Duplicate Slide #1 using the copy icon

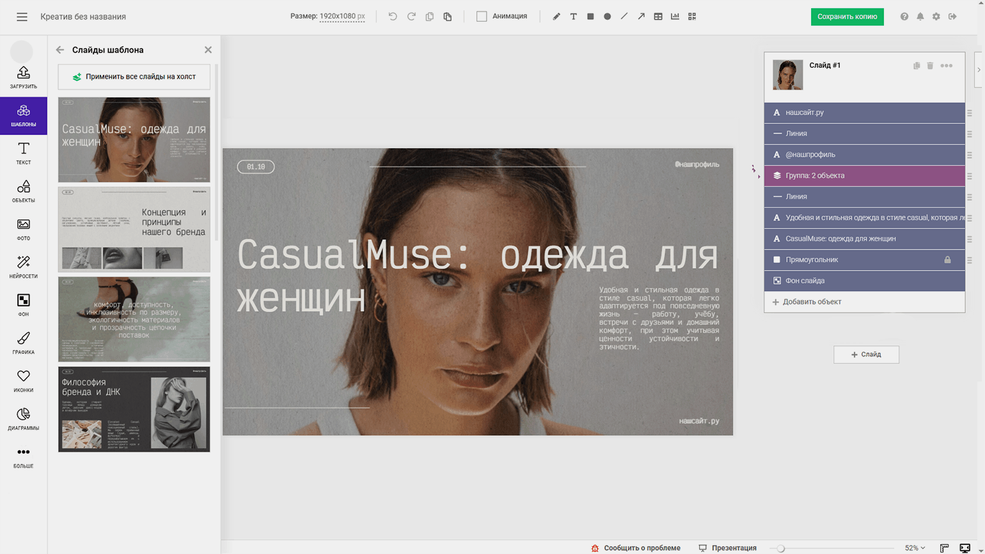click(917, 66)
